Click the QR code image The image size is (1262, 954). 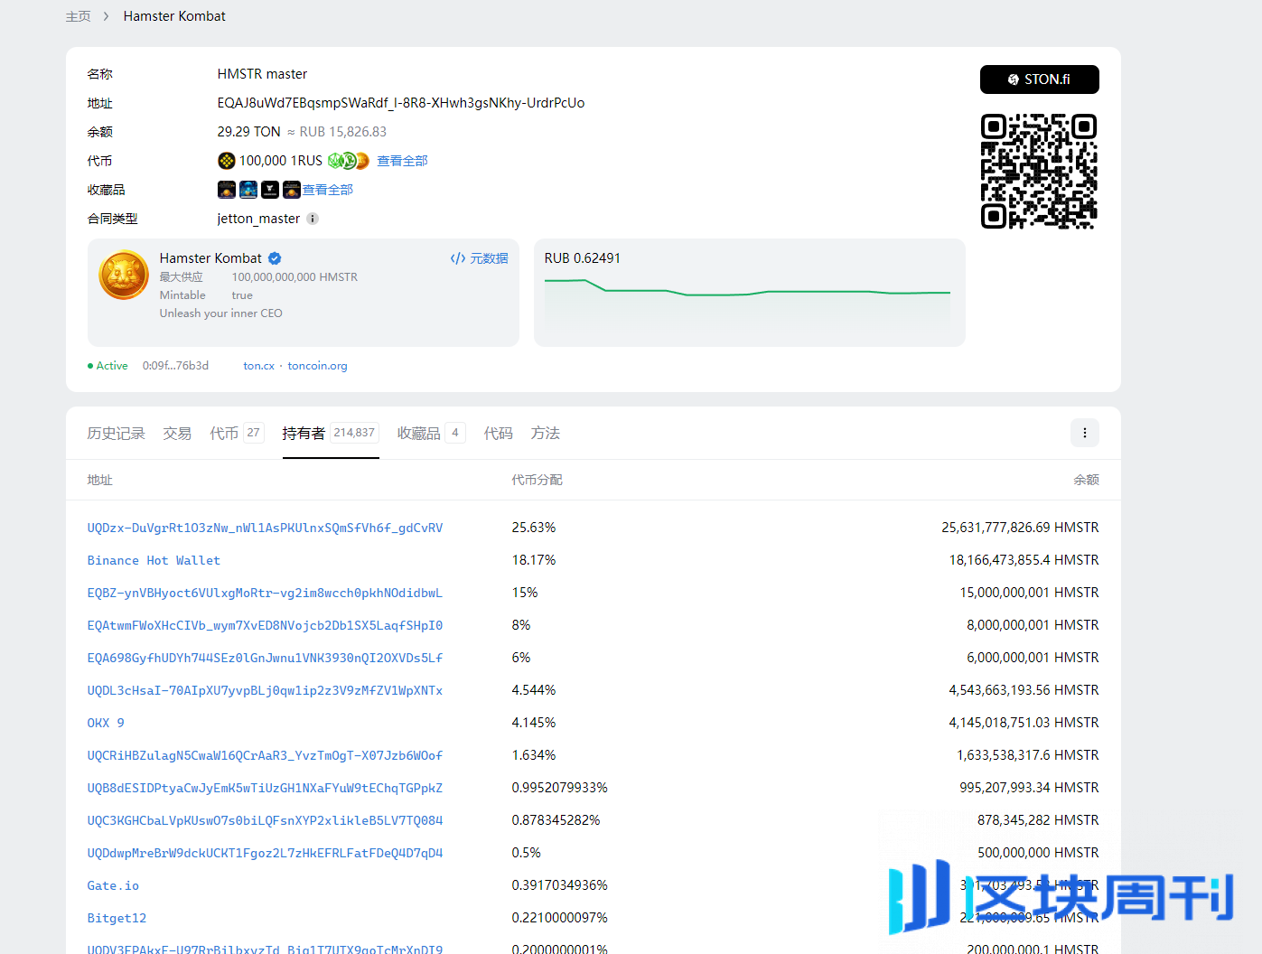(x=1039, y=172)
